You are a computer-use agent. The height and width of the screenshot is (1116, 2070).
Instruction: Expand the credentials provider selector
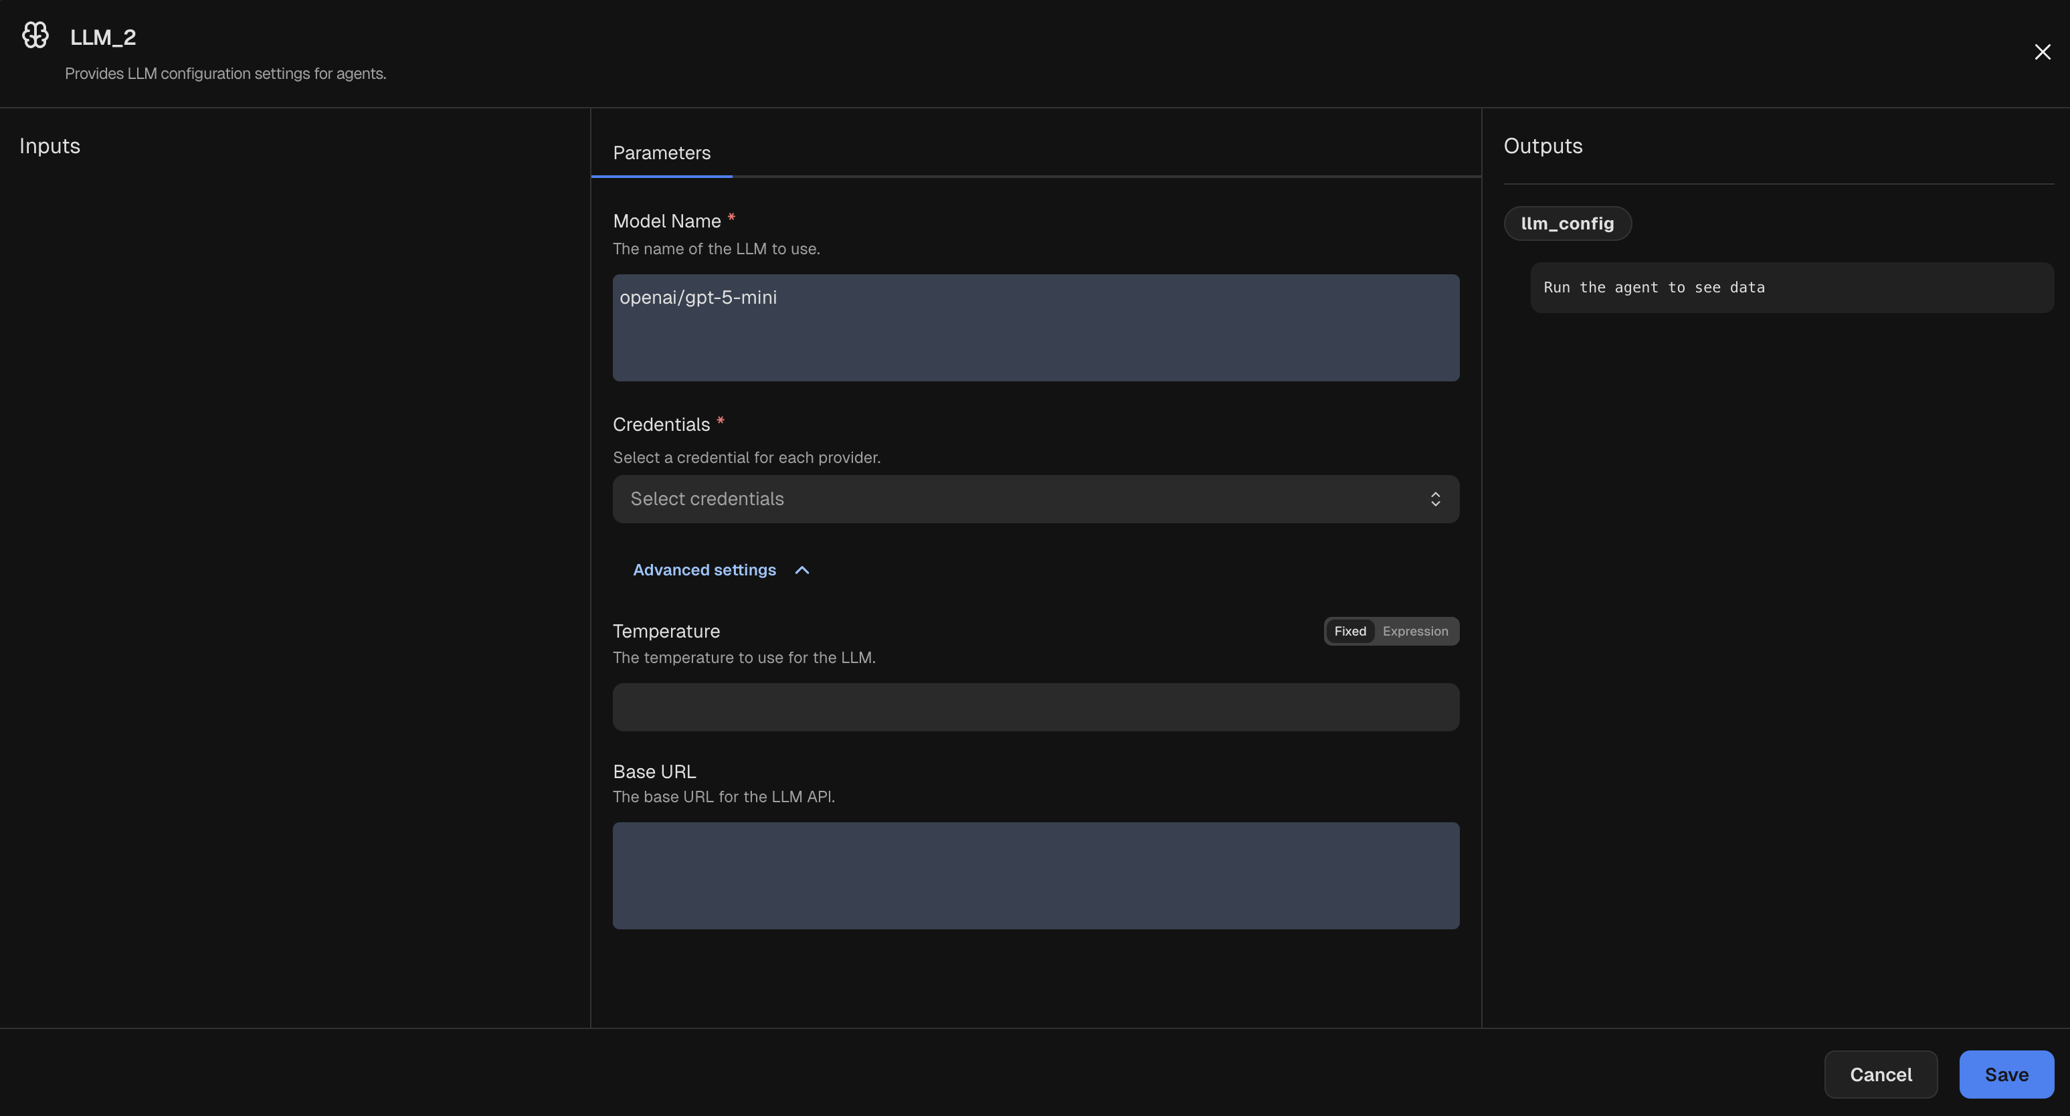pyautogui.click(x=1036, y=499)
